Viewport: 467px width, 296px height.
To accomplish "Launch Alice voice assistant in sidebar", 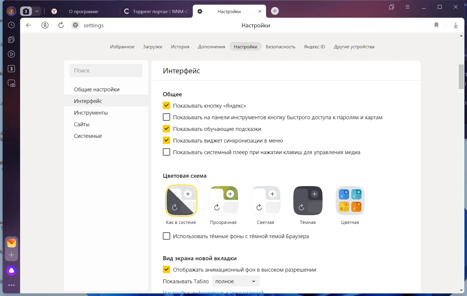I will click(12, 271).
